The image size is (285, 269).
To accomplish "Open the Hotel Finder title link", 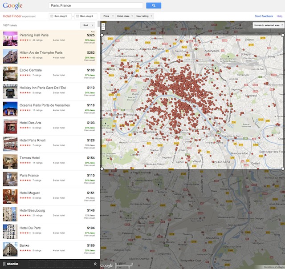I will 12,16.
